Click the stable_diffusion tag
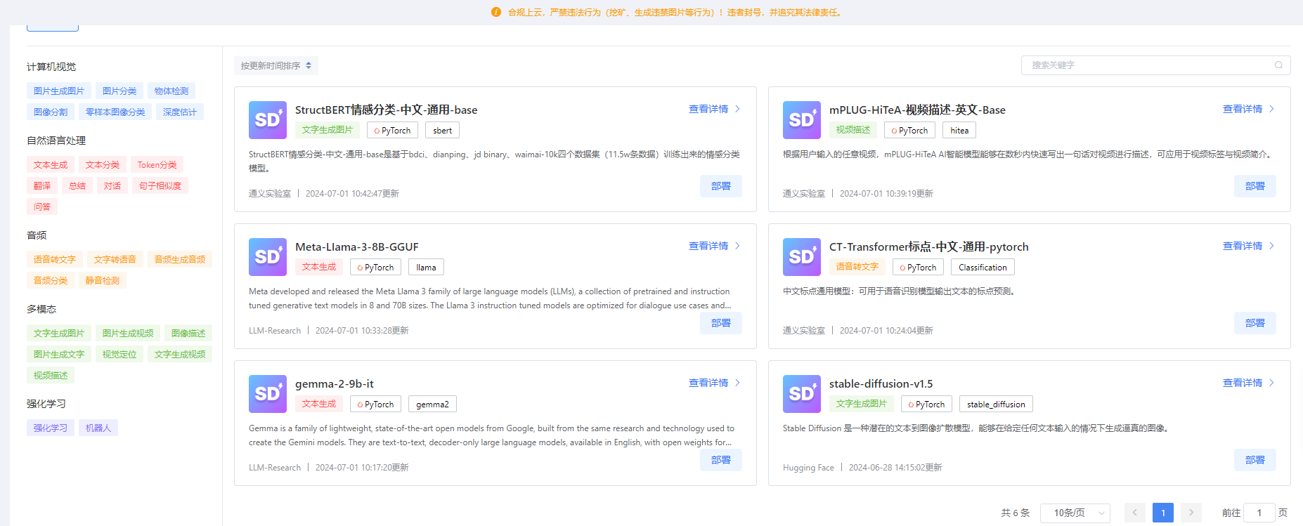The width and height of the screenshot is (1303, 526). 996,404
